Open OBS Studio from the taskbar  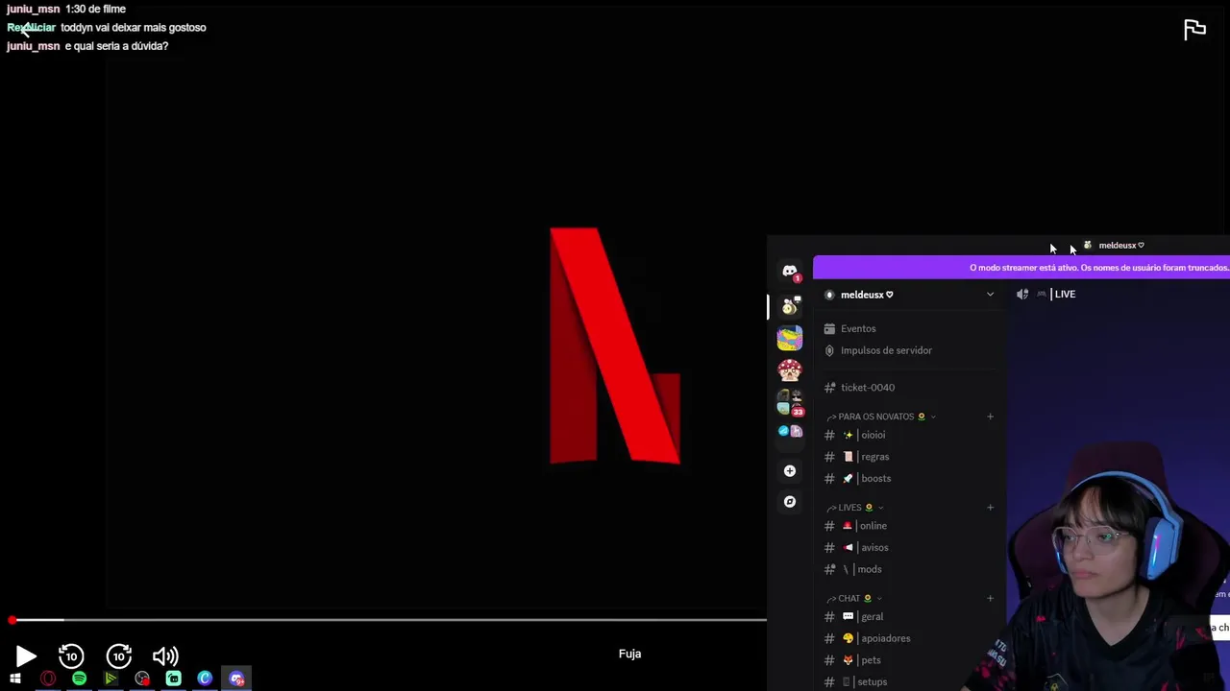tap(142, 679)
